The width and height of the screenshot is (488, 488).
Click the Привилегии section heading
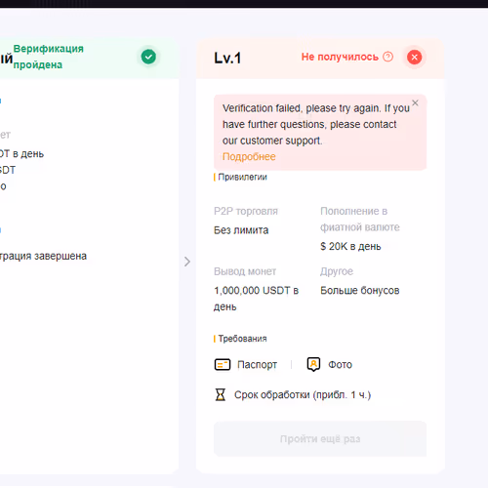pyautogui.click(x=242, y=177)
